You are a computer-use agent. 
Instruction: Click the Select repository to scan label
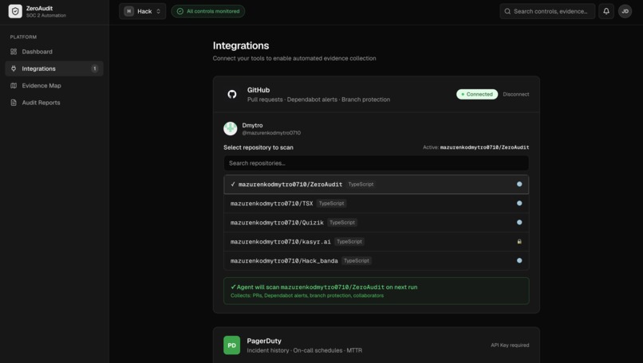point(258,147)
